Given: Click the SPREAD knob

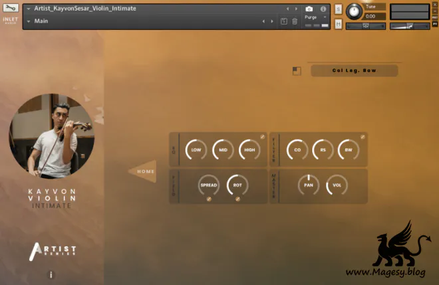Looking at the screenshot, I should pyautogui.click(x=209, y=185).
